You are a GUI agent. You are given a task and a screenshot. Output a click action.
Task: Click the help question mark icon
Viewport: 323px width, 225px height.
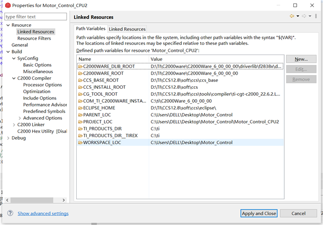[x=10, y=213]
